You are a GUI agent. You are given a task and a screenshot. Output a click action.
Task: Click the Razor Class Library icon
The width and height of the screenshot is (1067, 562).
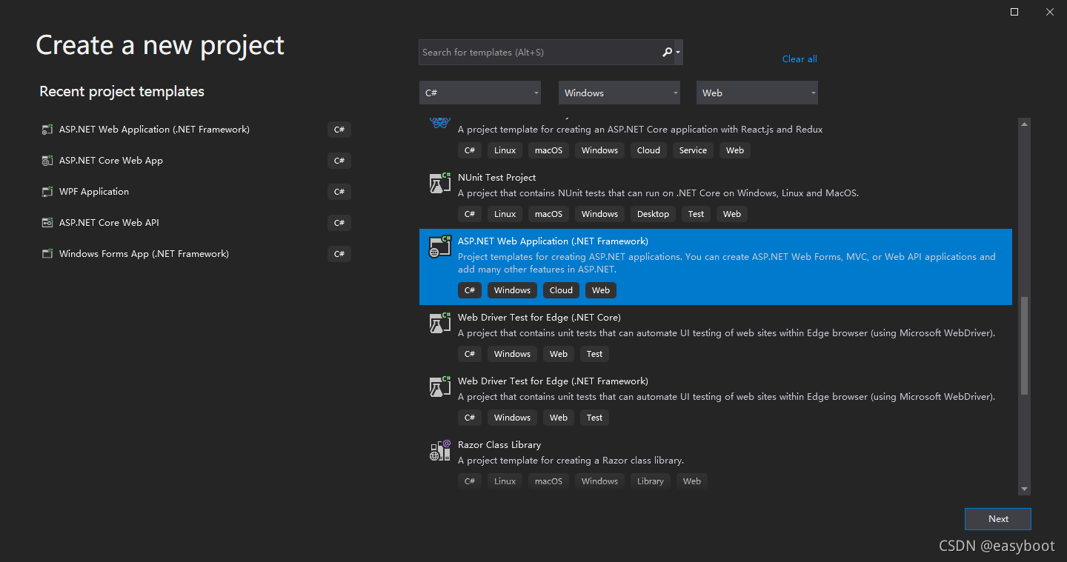[x=440, y=450]
